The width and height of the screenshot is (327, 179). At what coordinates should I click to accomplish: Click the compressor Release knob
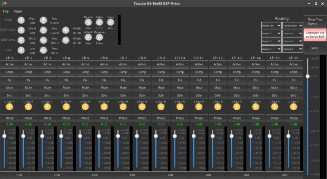pos(99,37)
